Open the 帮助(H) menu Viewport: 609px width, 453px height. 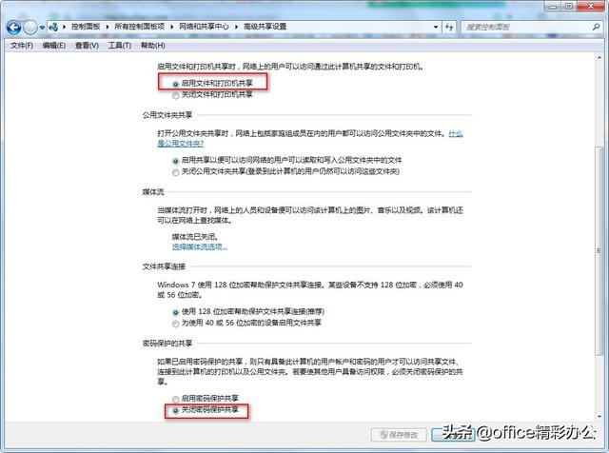click(152, 46)
